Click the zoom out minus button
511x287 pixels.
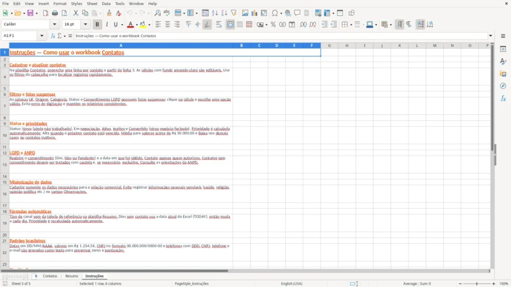click(460, 284)
